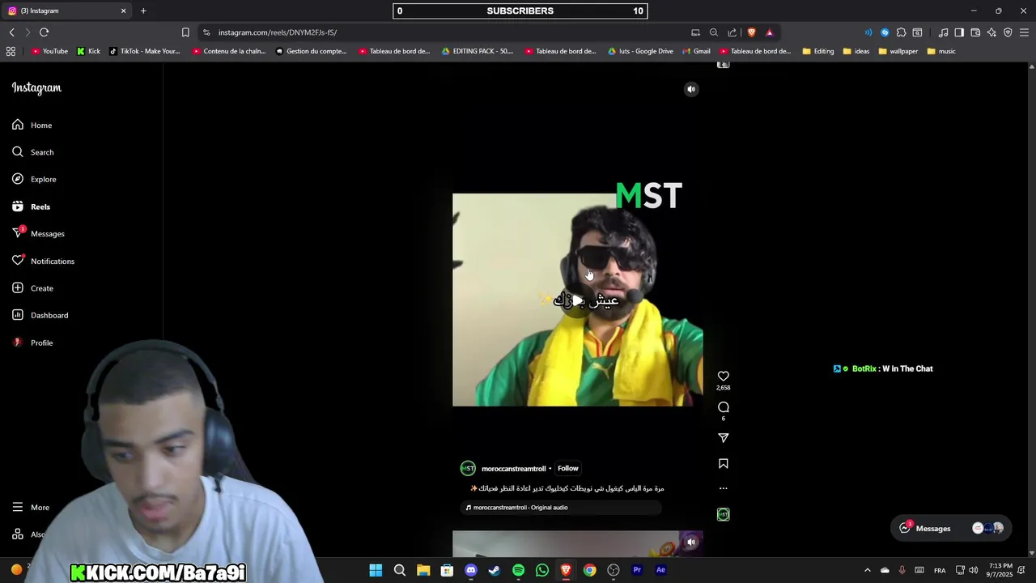Expand the ideas bookmarks folder
Screen dimensions: 1036x583
click(x=856, y=51)
